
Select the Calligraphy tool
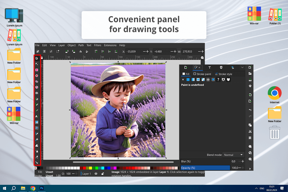pos(37,110)
